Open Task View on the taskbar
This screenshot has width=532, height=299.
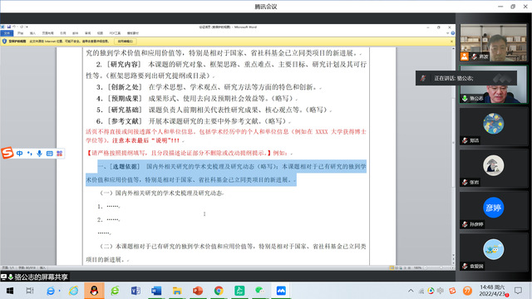point(30,291)
